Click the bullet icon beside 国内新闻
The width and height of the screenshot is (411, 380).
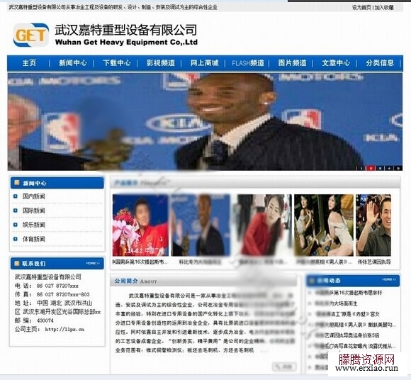pyautogui.click(x=16, y=196)
